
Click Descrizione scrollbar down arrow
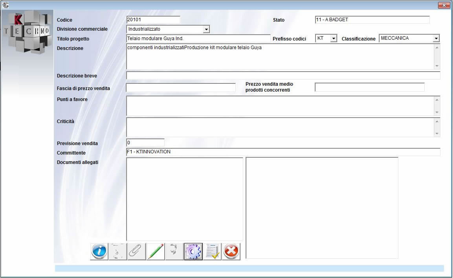pyautogui.click(x=437, y=66)
